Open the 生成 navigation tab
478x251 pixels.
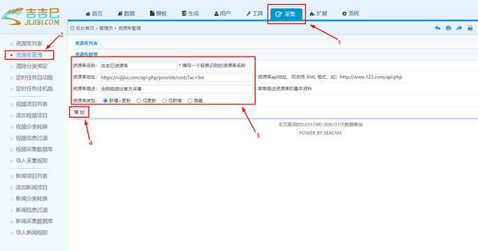pos(190,14)
